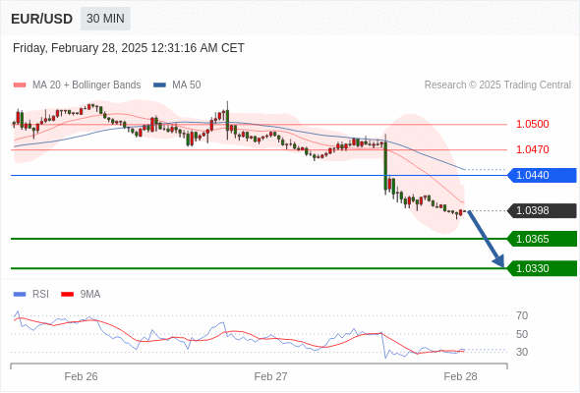Click the MA 20 + Bollinger Bands legend label
This screenshot has height=393, width=580.
[x=87, y=85]
